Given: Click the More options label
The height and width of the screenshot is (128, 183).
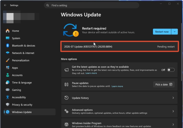Looking at the screenshot, I should [x=69, y=59].
